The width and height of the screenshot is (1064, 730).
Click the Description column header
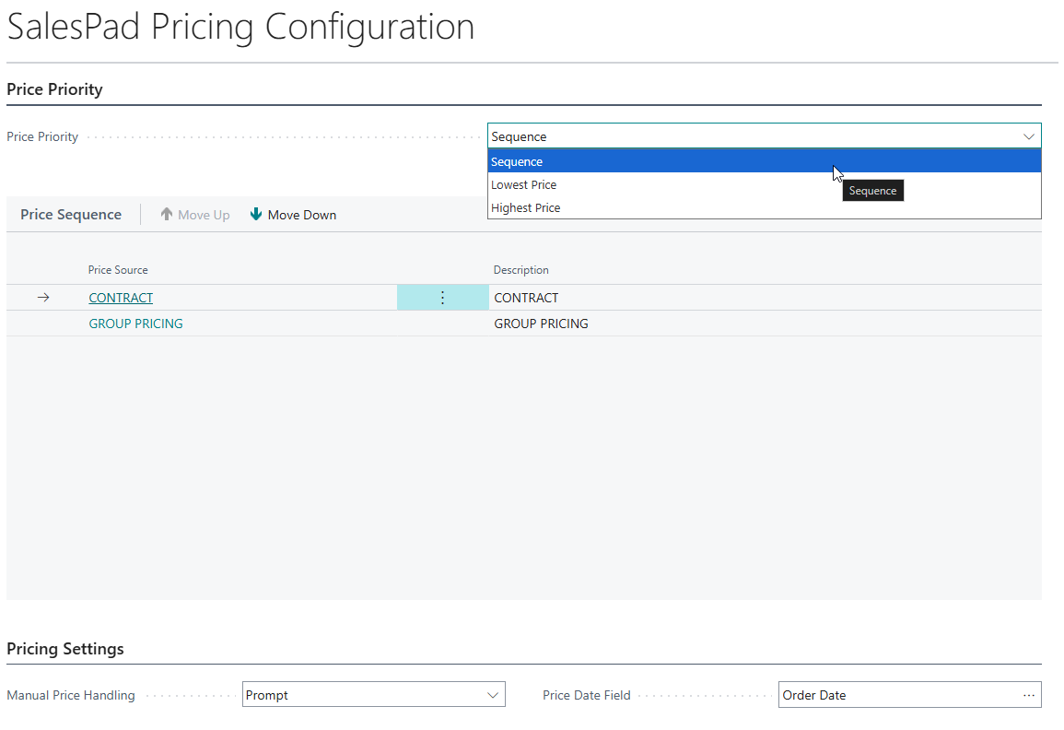click(x=521, y=269)
